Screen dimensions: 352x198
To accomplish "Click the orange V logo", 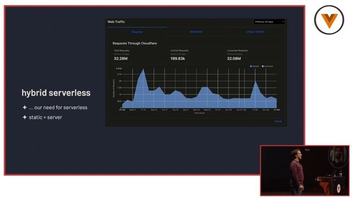I will [329, 20].
